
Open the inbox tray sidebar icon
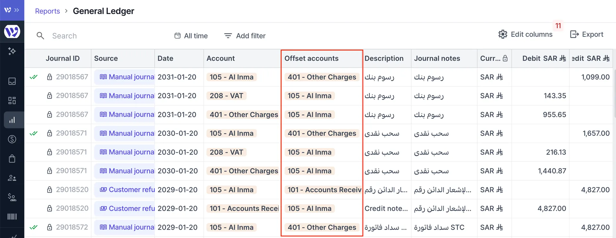pyautogui.click(x=12, y=81)
